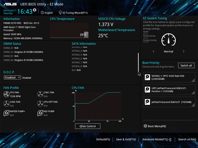Screen dimensions: 198x148
Task: Open the D.O.C.P. Disabled dropdown
Action: tap(12, 77)
